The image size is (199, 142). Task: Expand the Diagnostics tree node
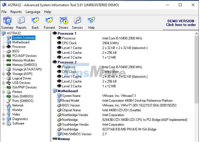(3, 119)
